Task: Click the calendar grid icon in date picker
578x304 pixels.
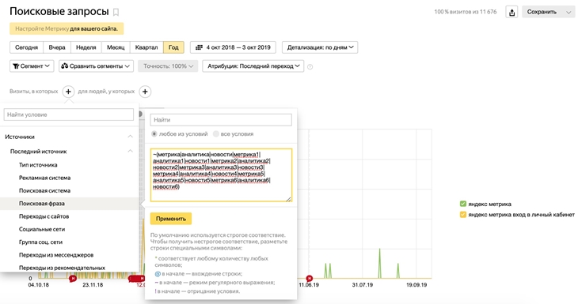Action: click(199, 47)
